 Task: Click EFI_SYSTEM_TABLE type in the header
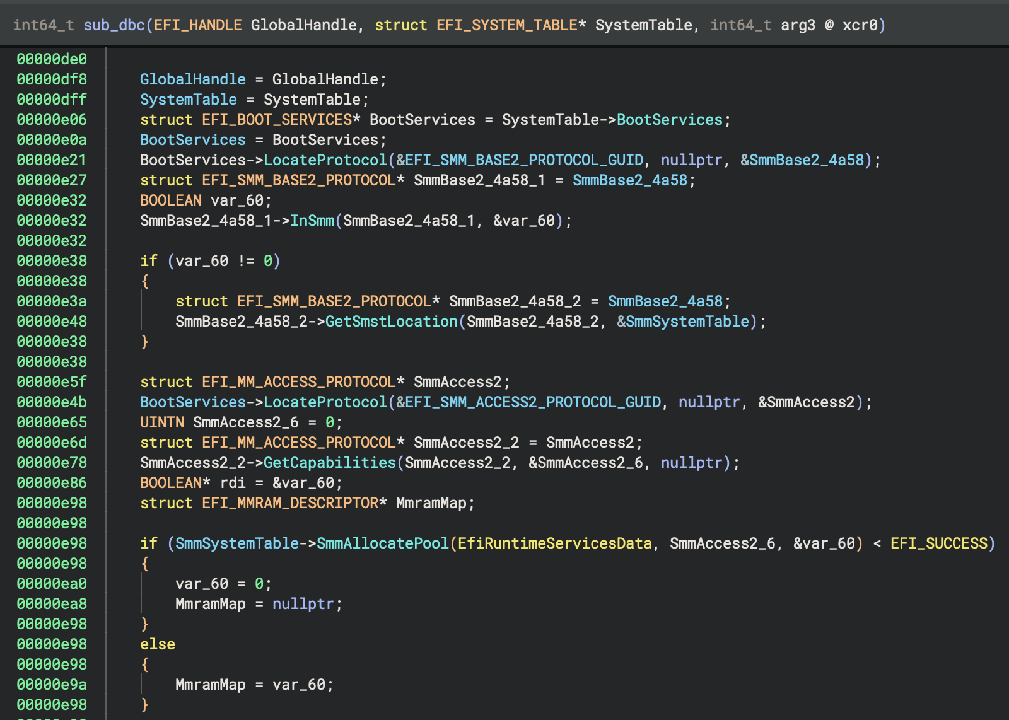[506, 25]
